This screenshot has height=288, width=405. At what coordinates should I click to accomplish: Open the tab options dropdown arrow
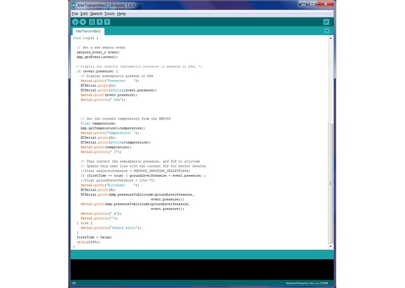327,31
